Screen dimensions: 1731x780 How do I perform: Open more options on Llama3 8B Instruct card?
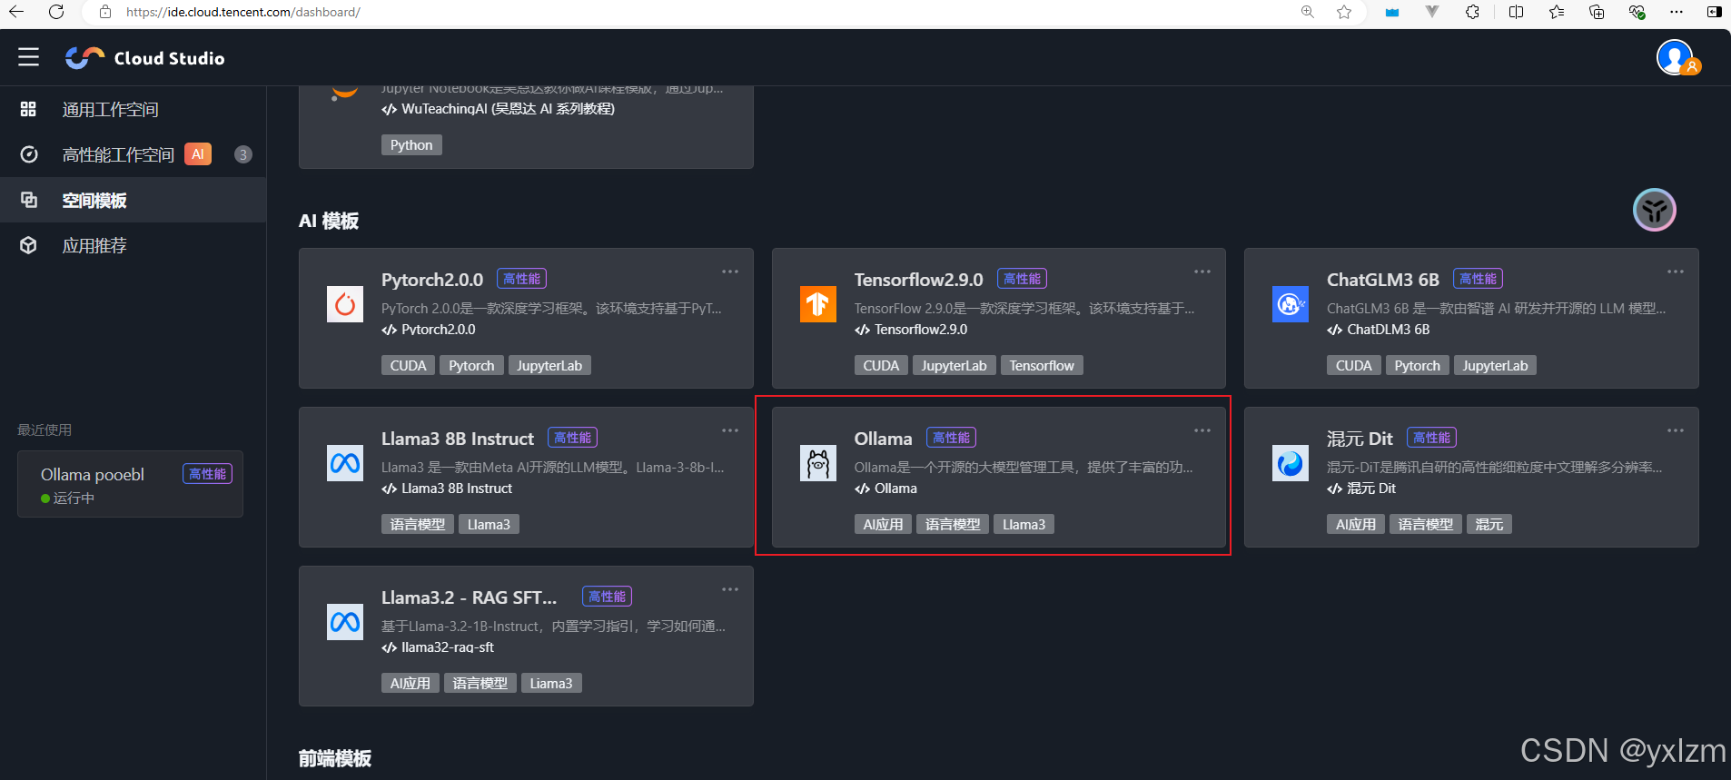[x=730, y=430]
